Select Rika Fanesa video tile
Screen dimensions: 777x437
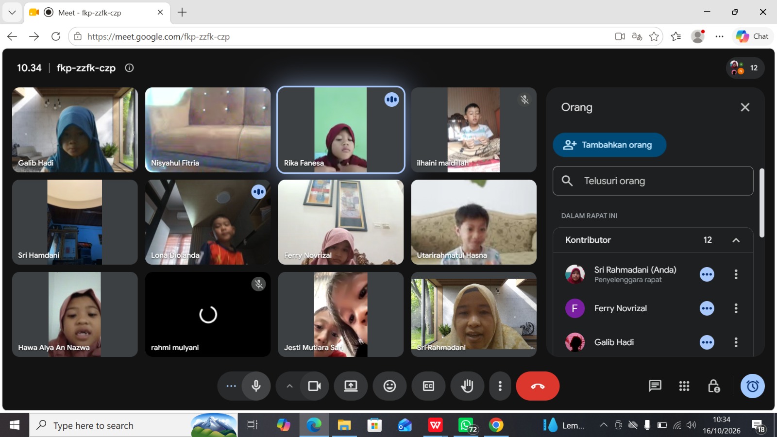(340, 130)
